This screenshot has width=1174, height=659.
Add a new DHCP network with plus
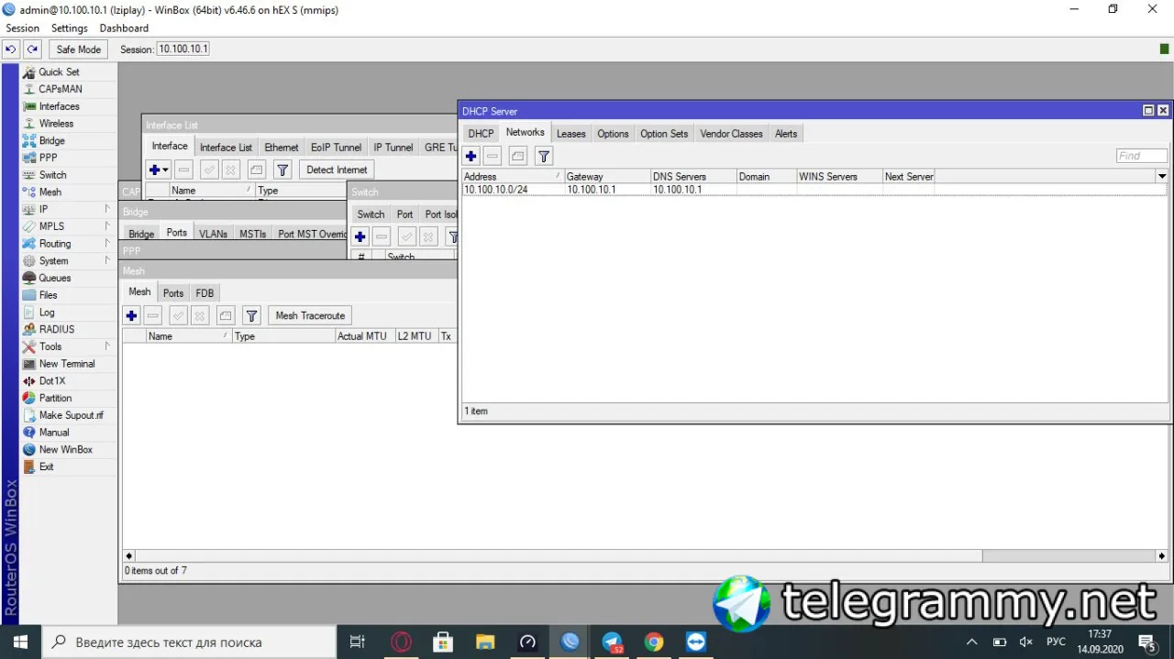[x=471, y=157]
